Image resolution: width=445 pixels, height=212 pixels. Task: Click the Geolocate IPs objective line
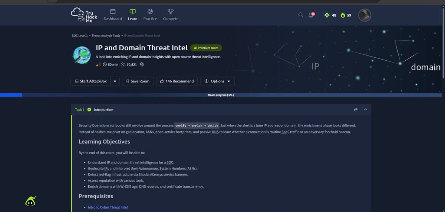click(x=143, y=168)
